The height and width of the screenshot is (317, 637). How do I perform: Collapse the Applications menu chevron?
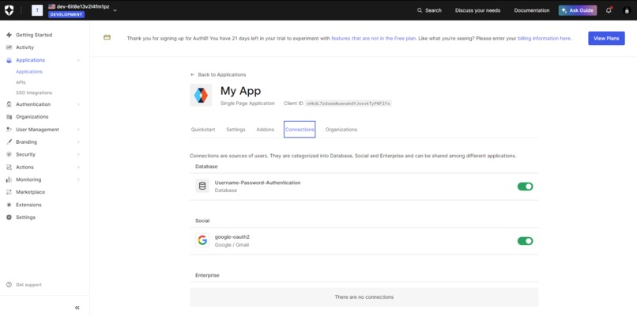(78, 60)
